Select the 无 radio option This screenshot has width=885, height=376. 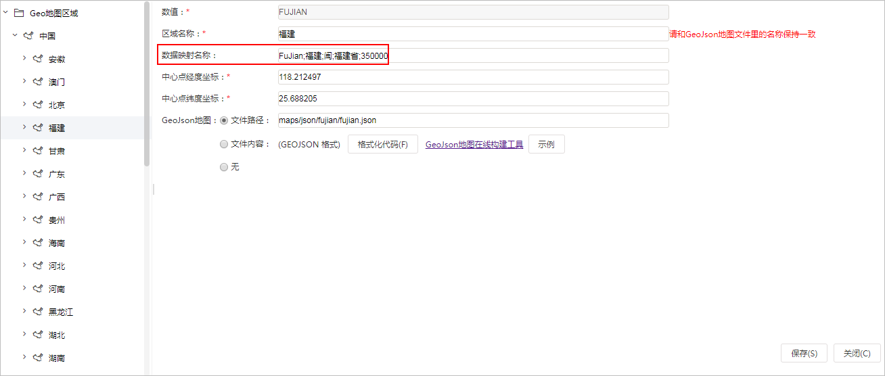click(224, 166)
